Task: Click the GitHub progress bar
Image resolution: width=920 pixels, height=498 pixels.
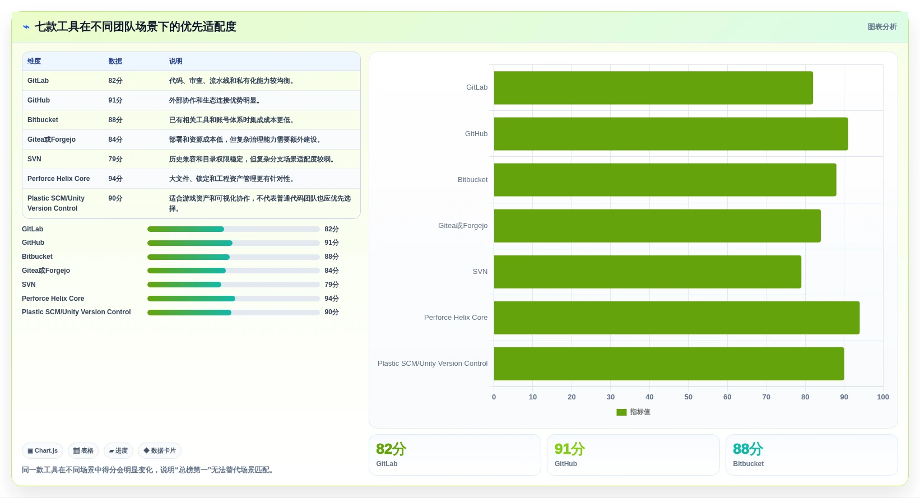Action: pyautogui.click(x=234, y=243)
